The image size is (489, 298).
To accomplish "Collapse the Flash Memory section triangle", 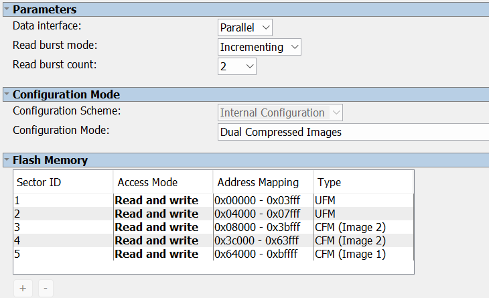I will tap(6, 160).
